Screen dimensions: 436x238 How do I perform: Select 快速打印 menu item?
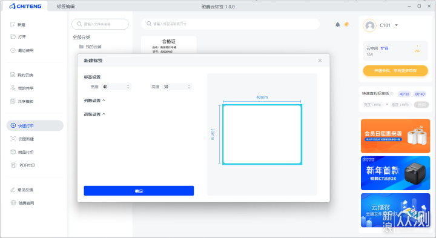[35, 126]
